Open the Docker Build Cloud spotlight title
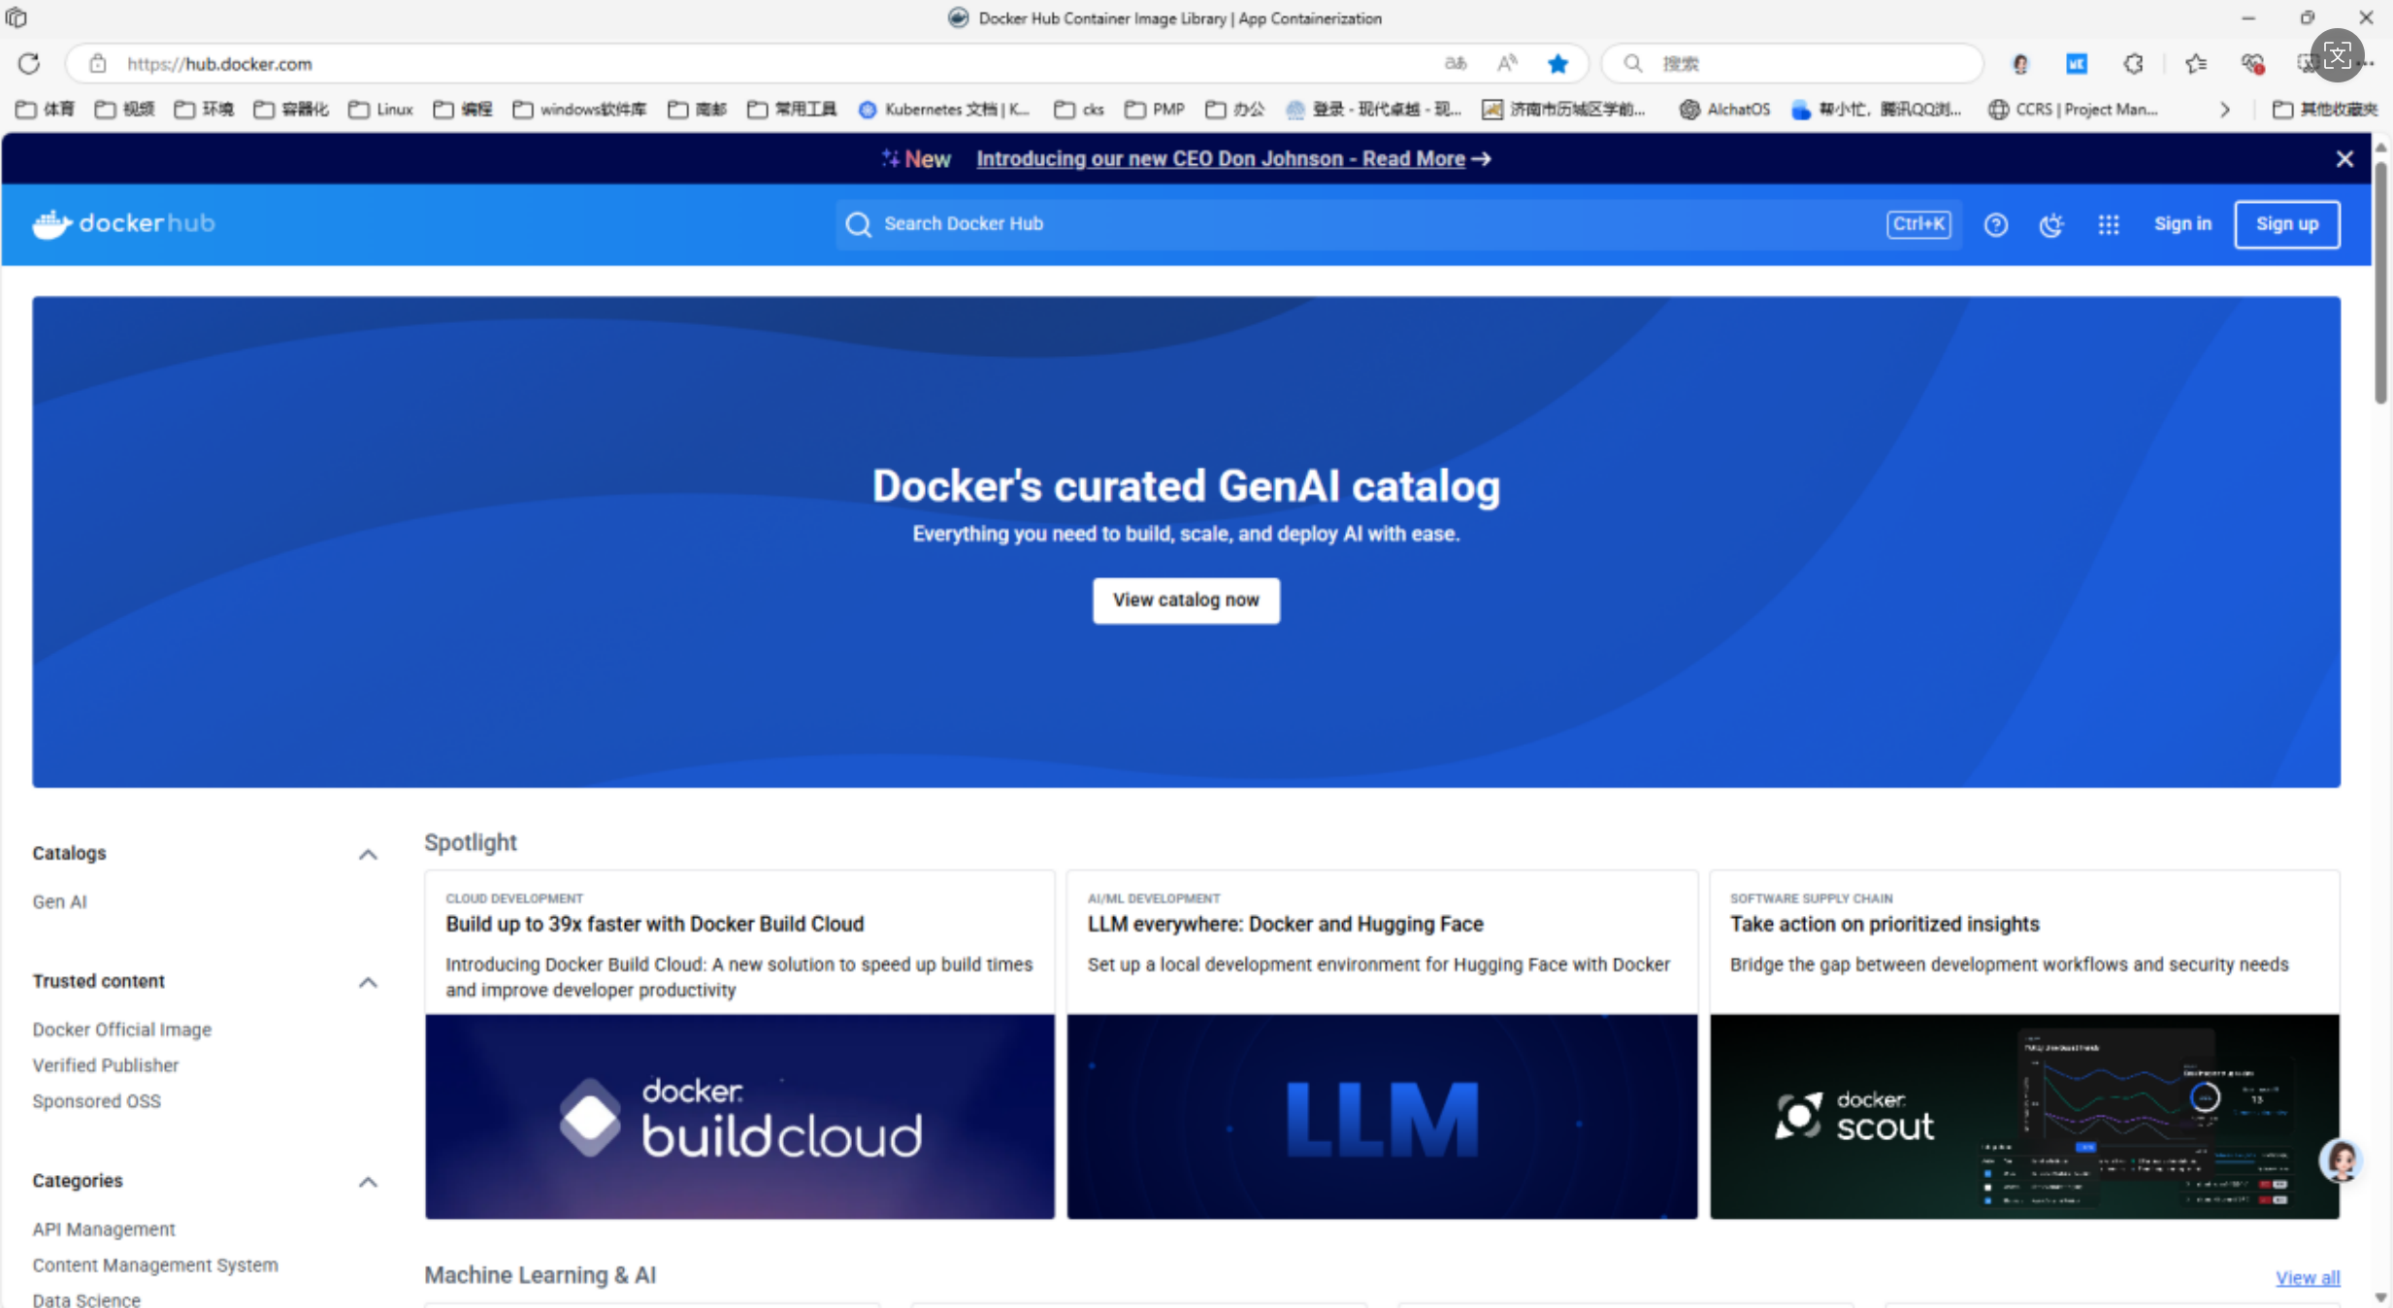 click(x=655, y=925)
